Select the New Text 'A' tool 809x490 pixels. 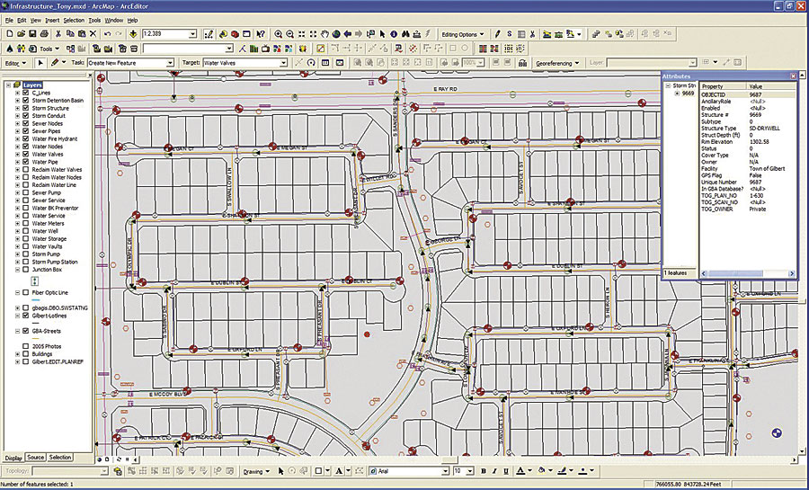click(339, 471)
